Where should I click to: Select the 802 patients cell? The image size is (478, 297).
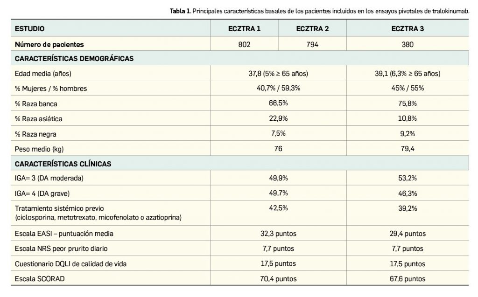tap(244, 45)
